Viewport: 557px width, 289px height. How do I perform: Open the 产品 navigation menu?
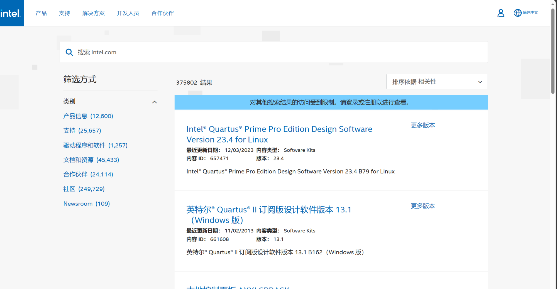(41, 13)
